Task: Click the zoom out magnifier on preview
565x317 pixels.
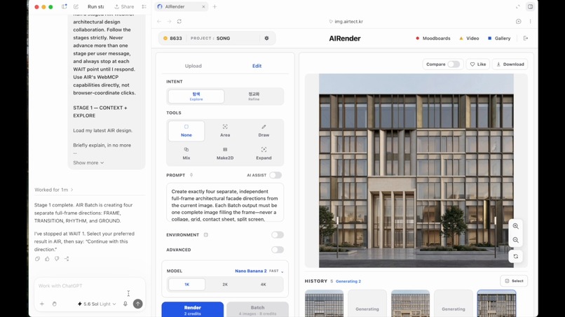Action: 516,240
